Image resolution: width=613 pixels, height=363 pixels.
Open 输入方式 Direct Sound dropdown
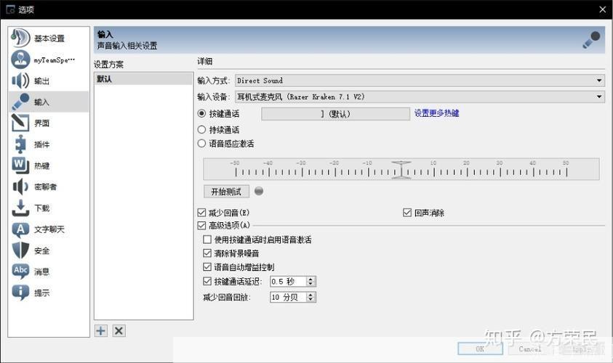click(x=420, y=81)
